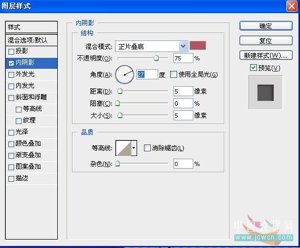Uncheck the 内阴影 inner shadow checkbox
The width and height of the screenshot is (300, 248).
[11, 63]
